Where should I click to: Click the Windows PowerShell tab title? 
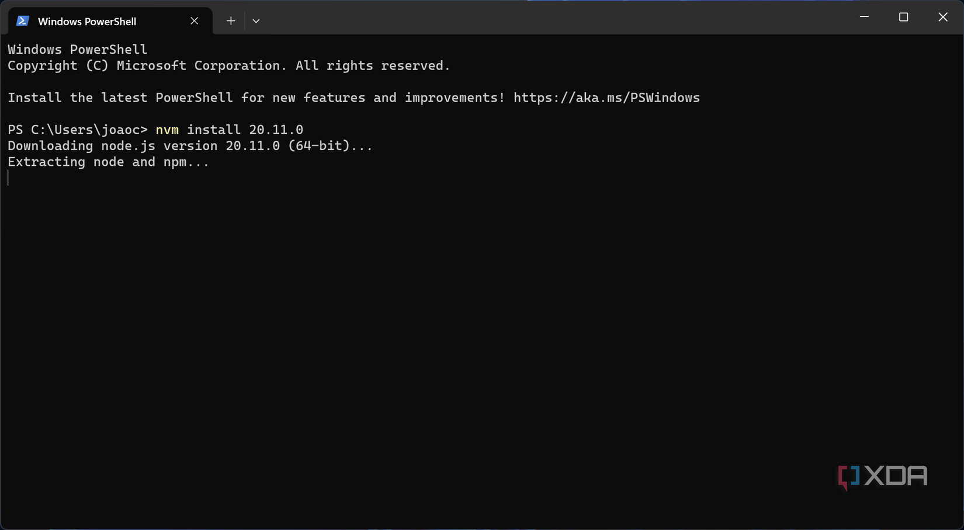pos(87,21)
